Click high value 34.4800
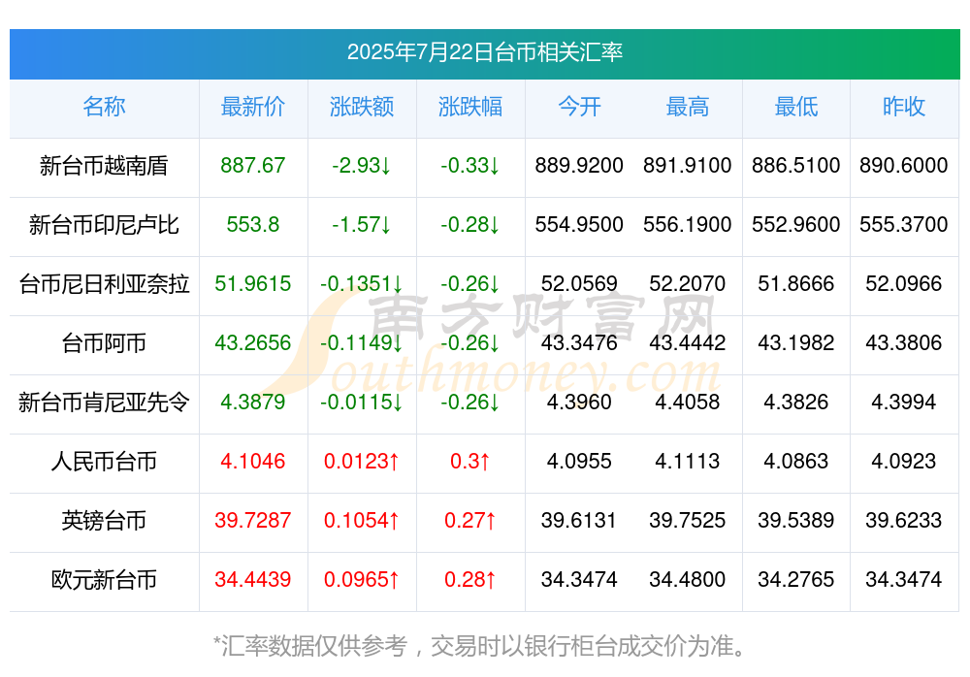Viewport: 970px width, 677px height. coord(688,580)
